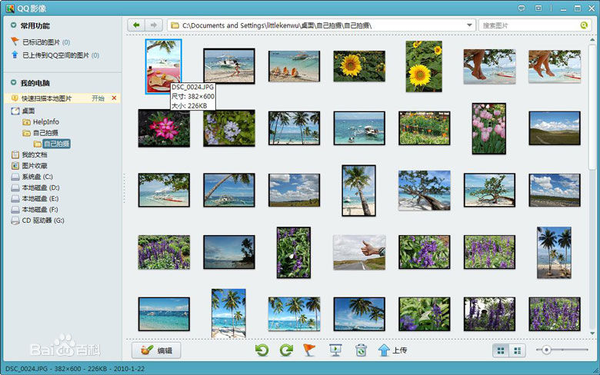
Task: Click the 编辑 edit button
Action: click(156, 350)
